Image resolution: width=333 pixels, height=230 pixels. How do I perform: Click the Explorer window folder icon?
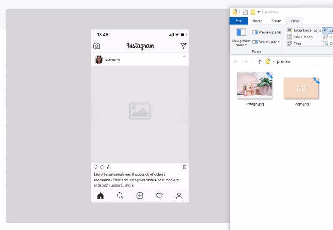click(x=235, y=12)
